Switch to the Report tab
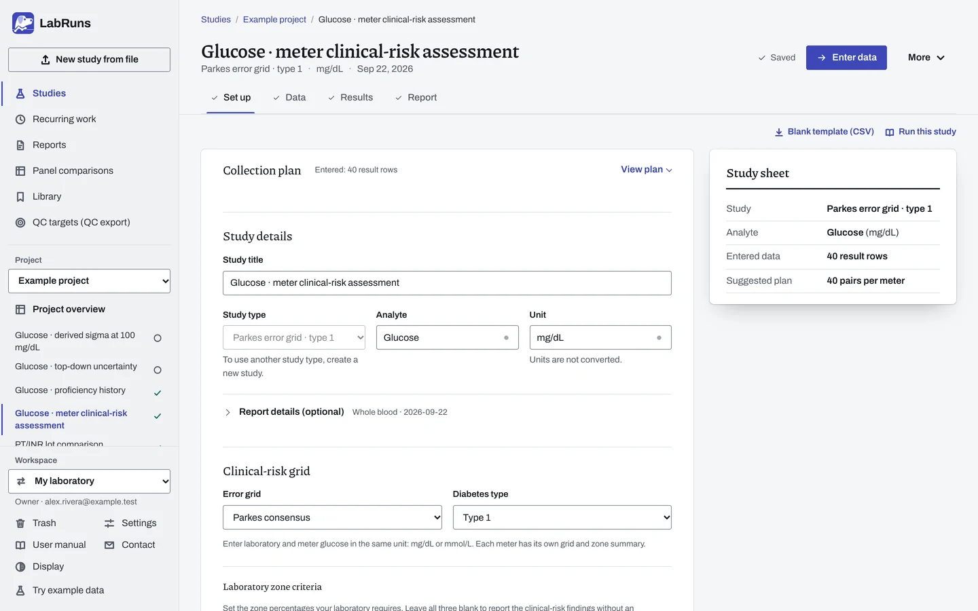The width and height of the screenshot is (978, 611). point(416,98)
